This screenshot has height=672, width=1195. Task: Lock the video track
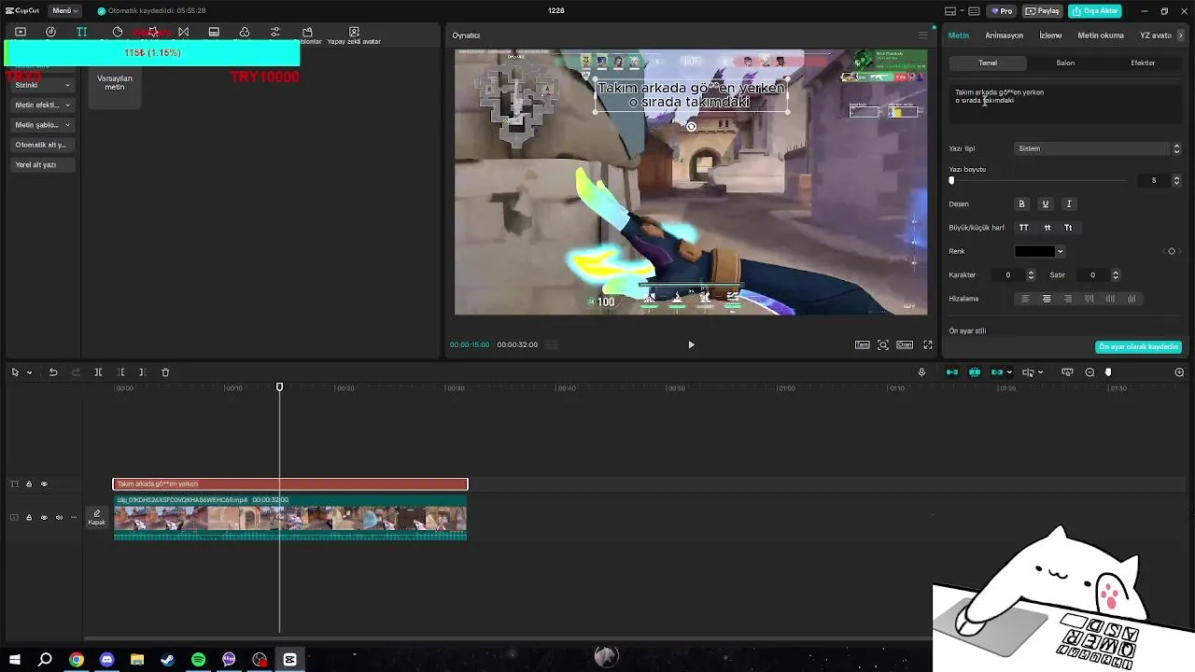pos(29,518)
